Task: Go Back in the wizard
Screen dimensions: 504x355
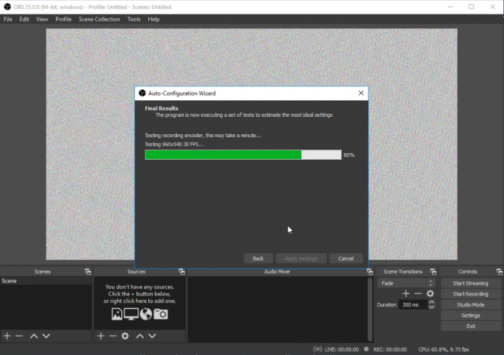Action: [x=258, y=258]
